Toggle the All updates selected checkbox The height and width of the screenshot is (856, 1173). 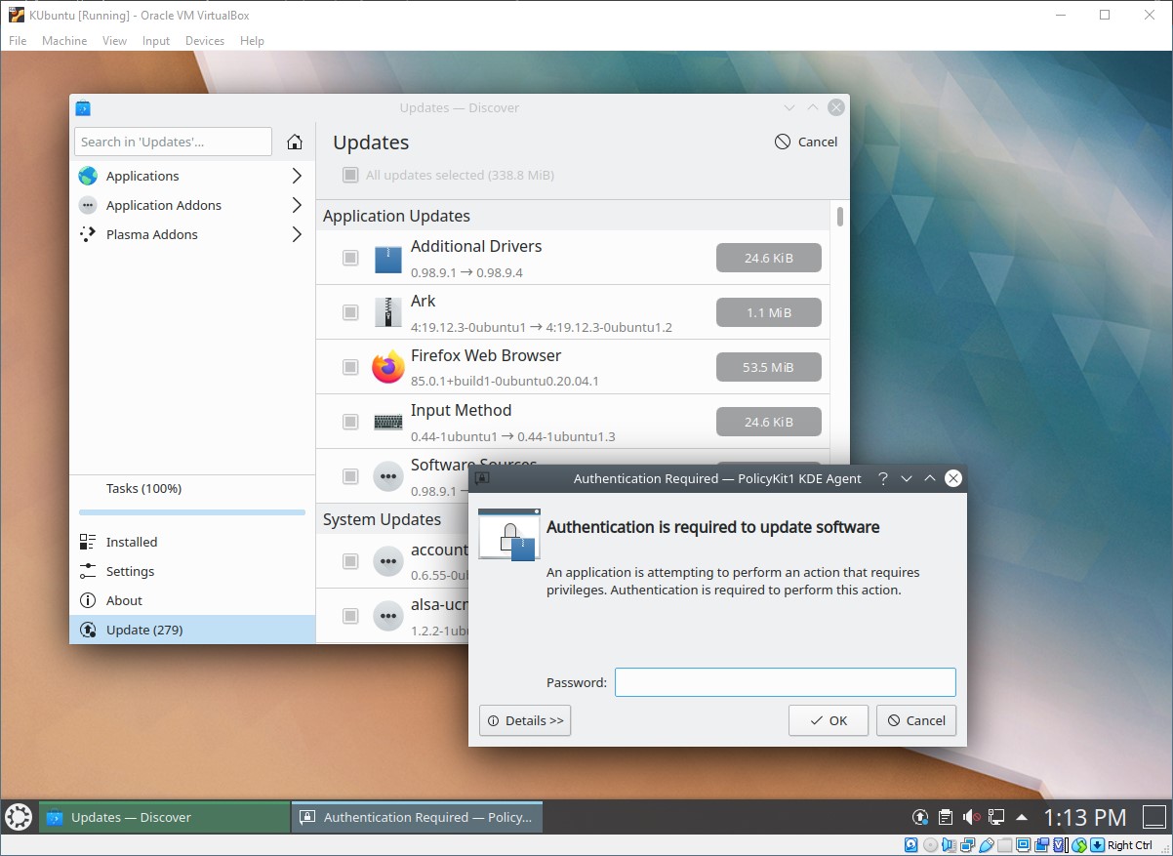[x=349, y=175]
